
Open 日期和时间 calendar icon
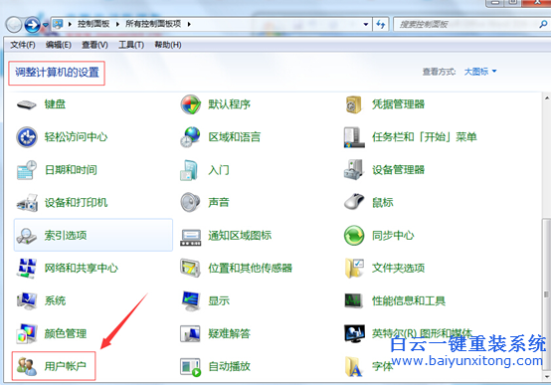coord(26,170)
